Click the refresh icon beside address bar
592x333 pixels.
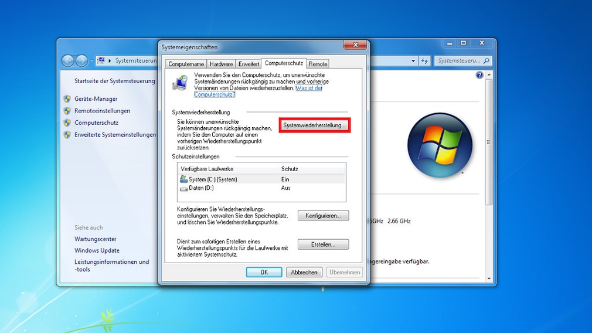(425, 61)
